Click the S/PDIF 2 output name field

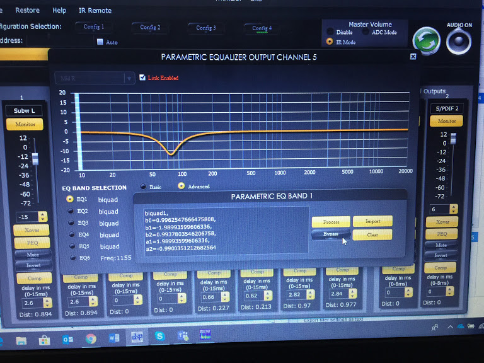point(447,108)
